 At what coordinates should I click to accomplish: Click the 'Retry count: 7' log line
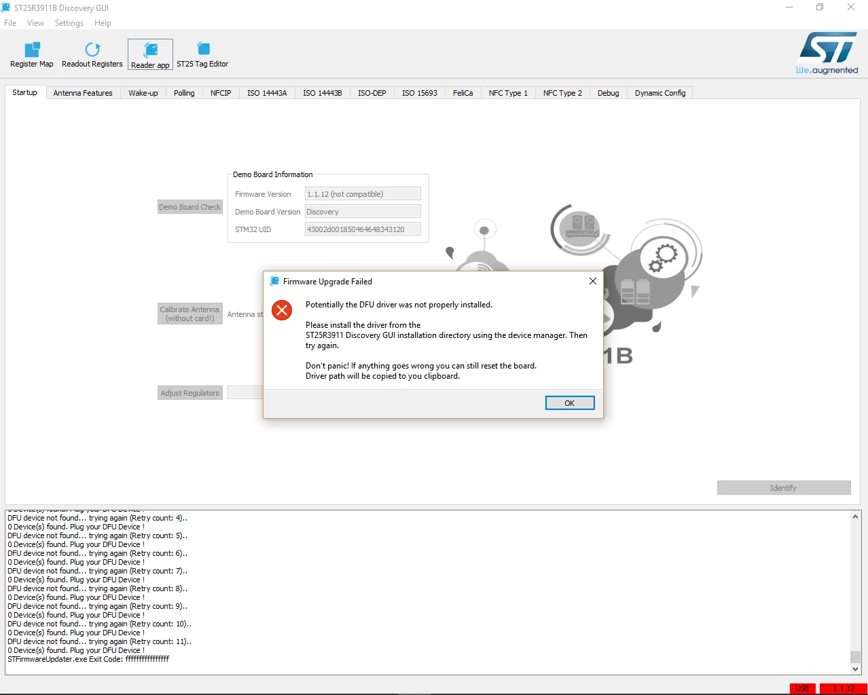click(98, 571)
